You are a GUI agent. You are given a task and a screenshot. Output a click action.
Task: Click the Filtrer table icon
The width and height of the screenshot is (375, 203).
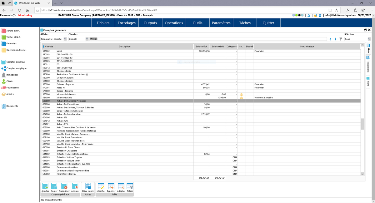(x=130, y=187)
